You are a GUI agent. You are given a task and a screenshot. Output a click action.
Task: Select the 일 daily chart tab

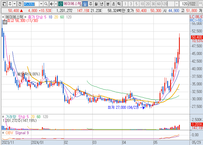[85, 4]
